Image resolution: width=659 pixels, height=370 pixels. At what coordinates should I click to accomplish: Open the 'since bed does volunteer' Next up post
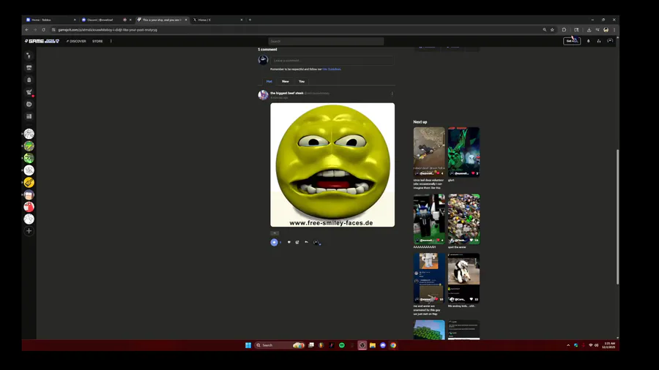(428, 152)
